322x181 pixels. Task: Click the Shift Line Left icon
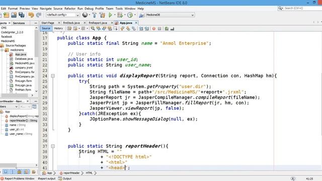141,29
